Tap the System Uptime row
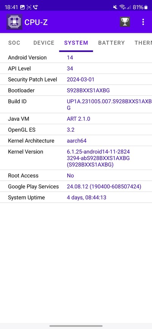 76,197
